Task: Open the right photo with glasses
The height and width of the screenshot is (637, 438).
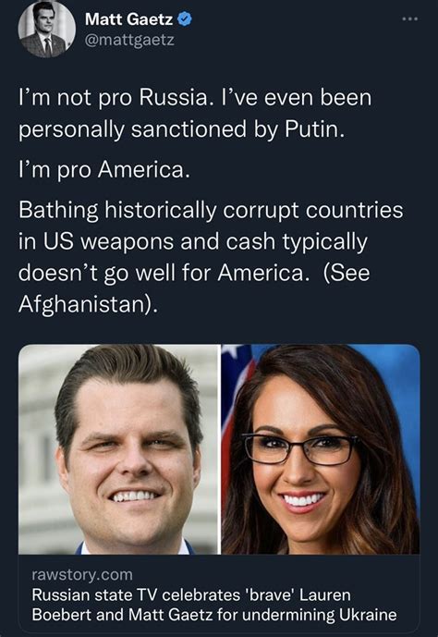Action: [x=321, y=449]
